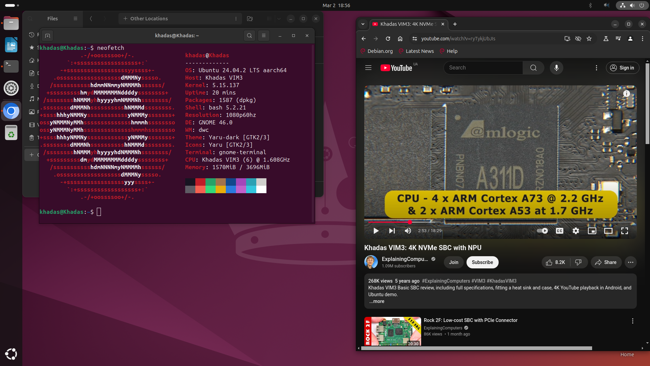This screenshot has width=650, height=366.
Task: Bookmark this page with star icon
Action: [x=589, y=39]
